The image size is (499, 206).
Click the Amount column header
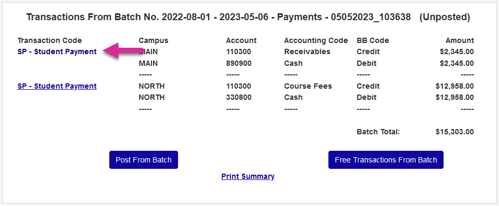click(x=460, y=40)
